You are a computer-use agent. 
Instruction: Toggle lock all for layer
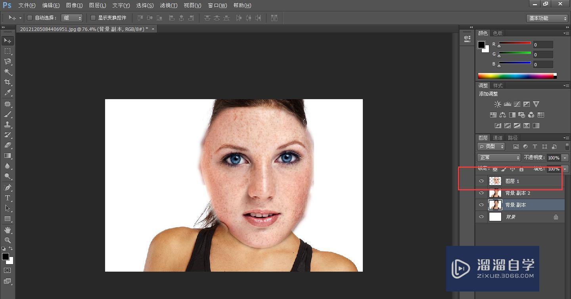coord(521,169)
